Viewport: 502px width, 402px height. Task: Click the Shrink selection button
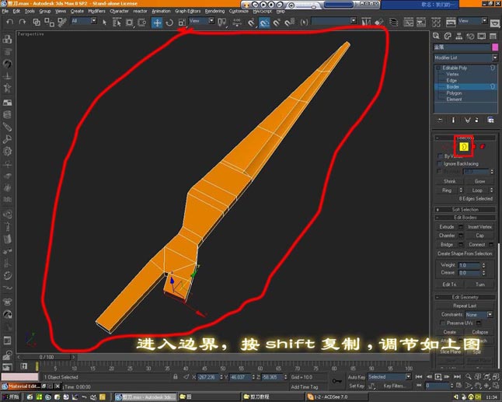click(449, 181)
